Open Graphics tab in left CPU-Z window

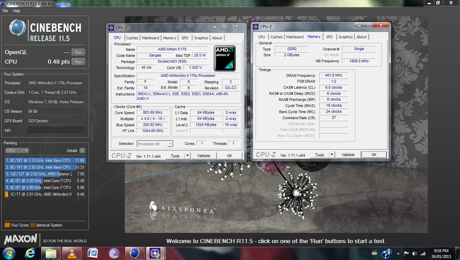pyautogui.click(x=201, y=38)
